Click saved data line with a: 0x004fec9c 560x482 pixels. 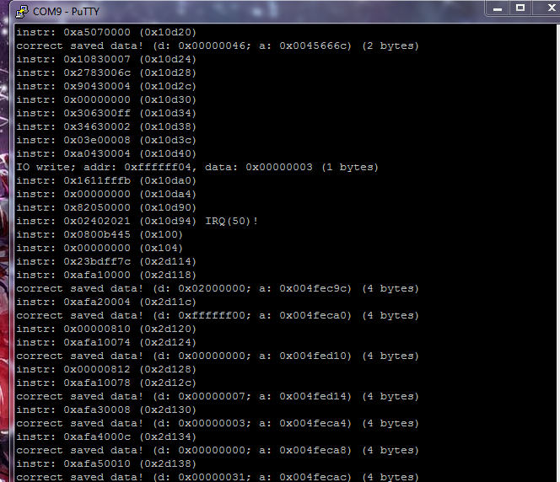point(218,289)
